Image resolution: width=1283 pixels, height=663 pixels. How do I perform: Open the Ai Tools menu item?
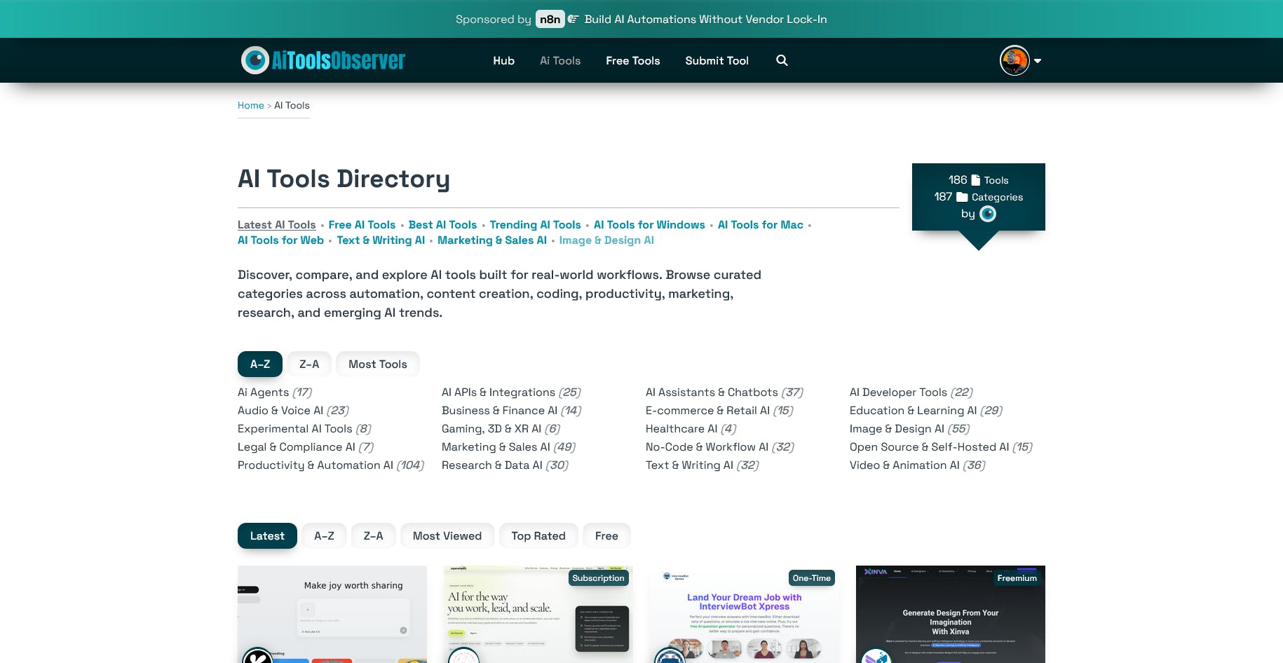[x=560, y=60]
